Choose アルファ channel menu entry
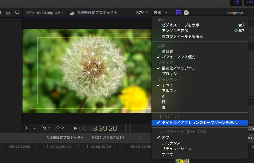Image resolution: width=254 pixels, height=163 pixels. [x=169, y=91]
